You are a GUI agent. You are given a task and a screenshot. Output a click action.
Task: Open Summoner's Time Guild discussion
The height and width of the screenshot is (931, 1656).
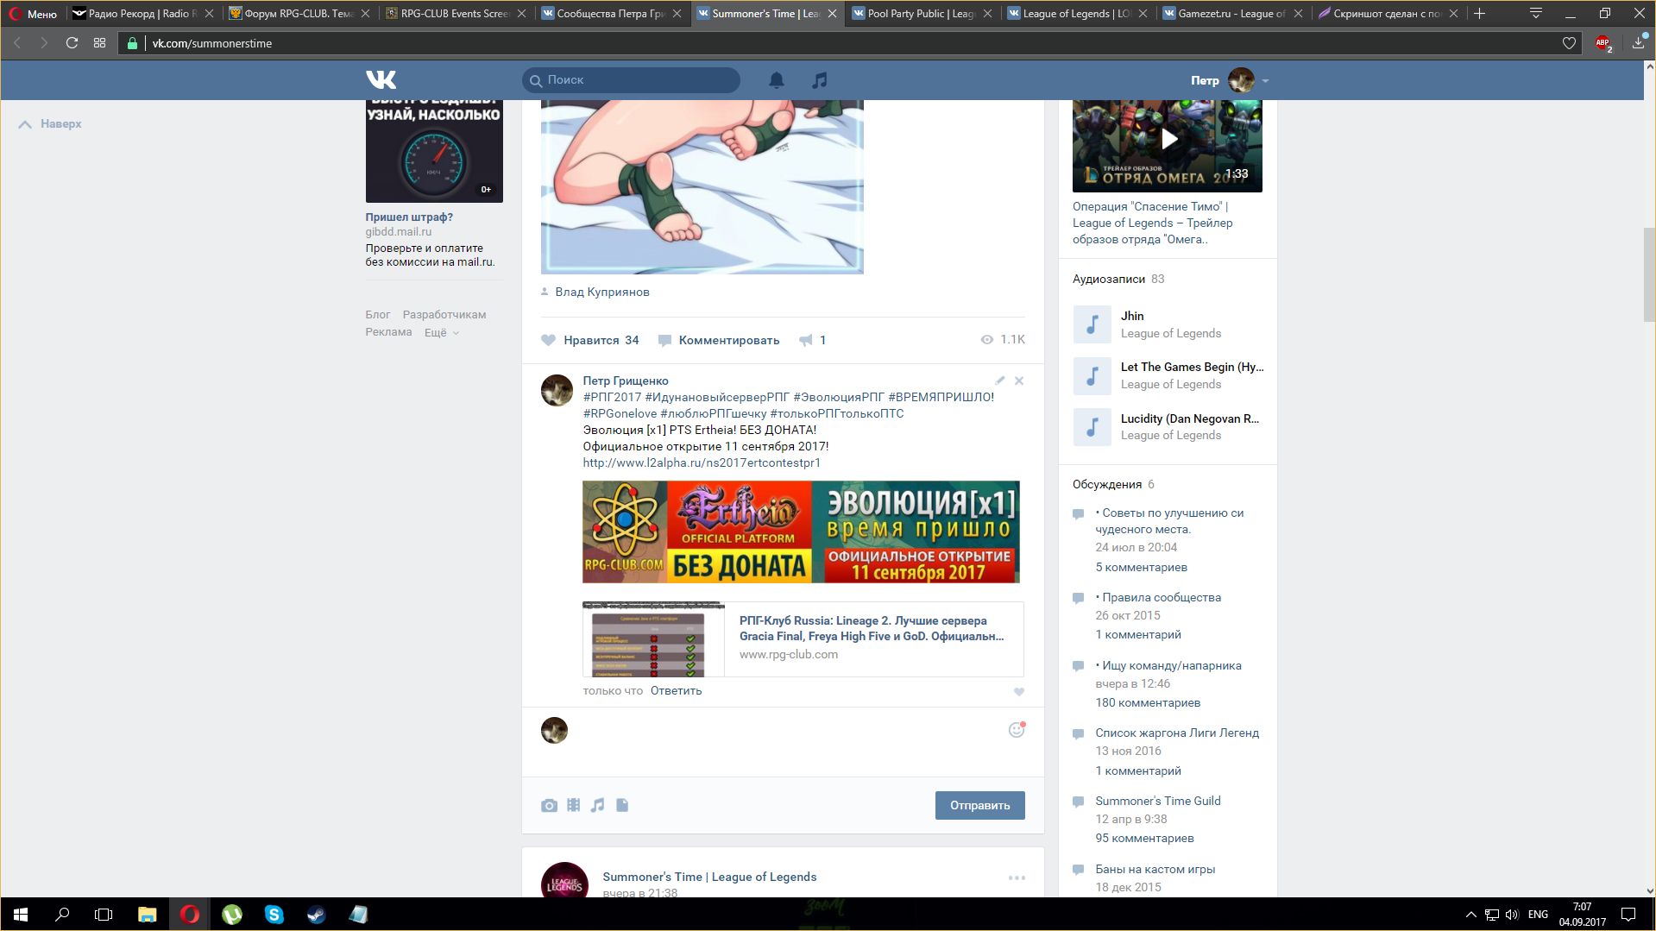point(1158,801)
